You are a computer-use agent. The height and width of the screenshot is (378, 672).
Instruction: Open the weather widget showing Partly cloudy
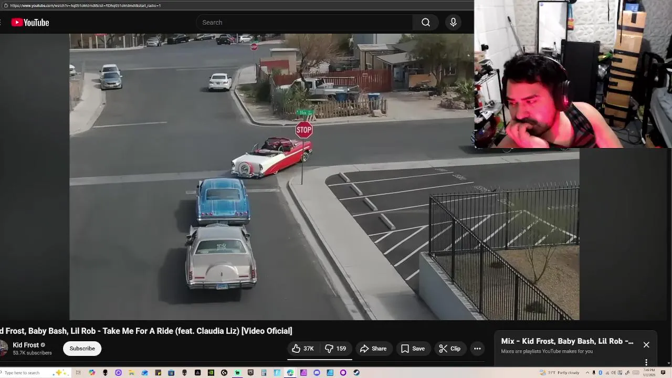coord(560,373)
